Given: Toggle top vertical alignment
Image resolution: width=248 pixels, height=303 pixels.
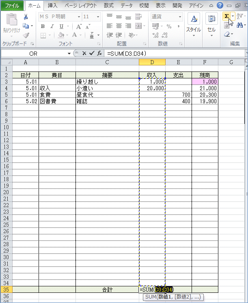Looking at the screenshot, I should pyautogui.click(x=110, y=17).
